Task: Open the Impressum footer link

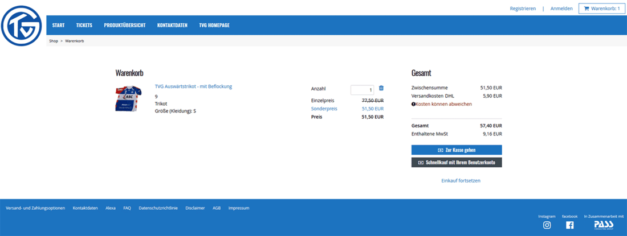Action: point(239,208)
